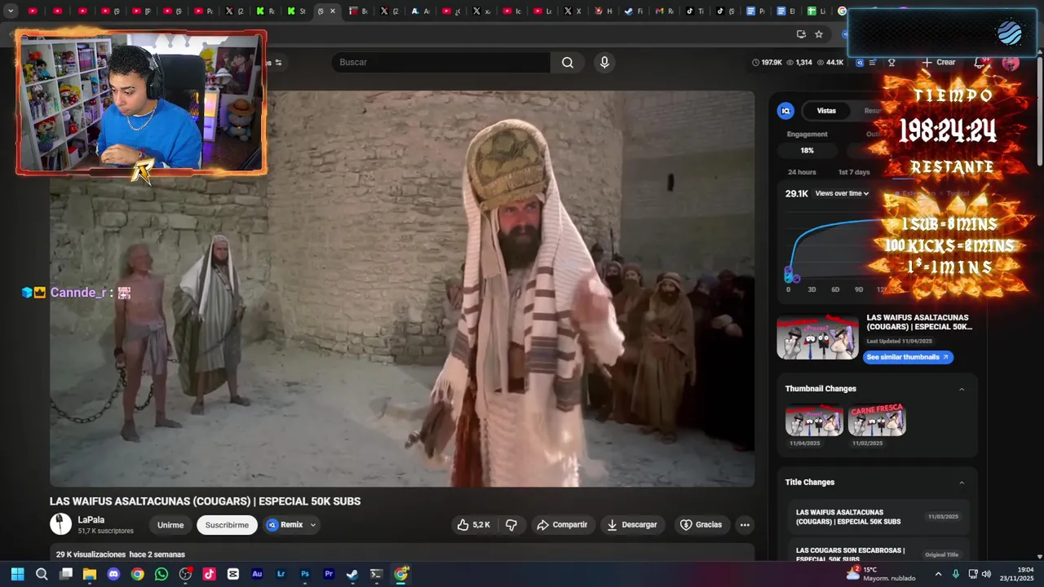
Task: Click the Unirme button
Action: (170, 525)
